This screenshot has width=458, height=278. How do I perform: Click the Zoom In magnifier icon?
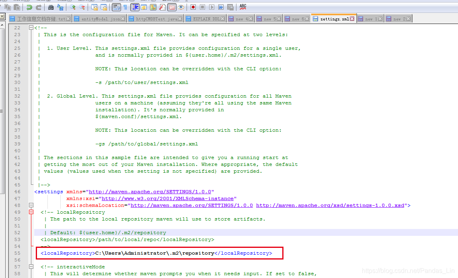(x=73, y=7)
